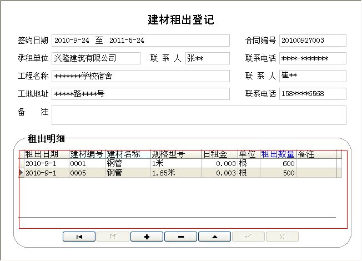Click the first record navigator button
Image resolution: width=362 pixels, height=261 pixels.
[79, 237]
